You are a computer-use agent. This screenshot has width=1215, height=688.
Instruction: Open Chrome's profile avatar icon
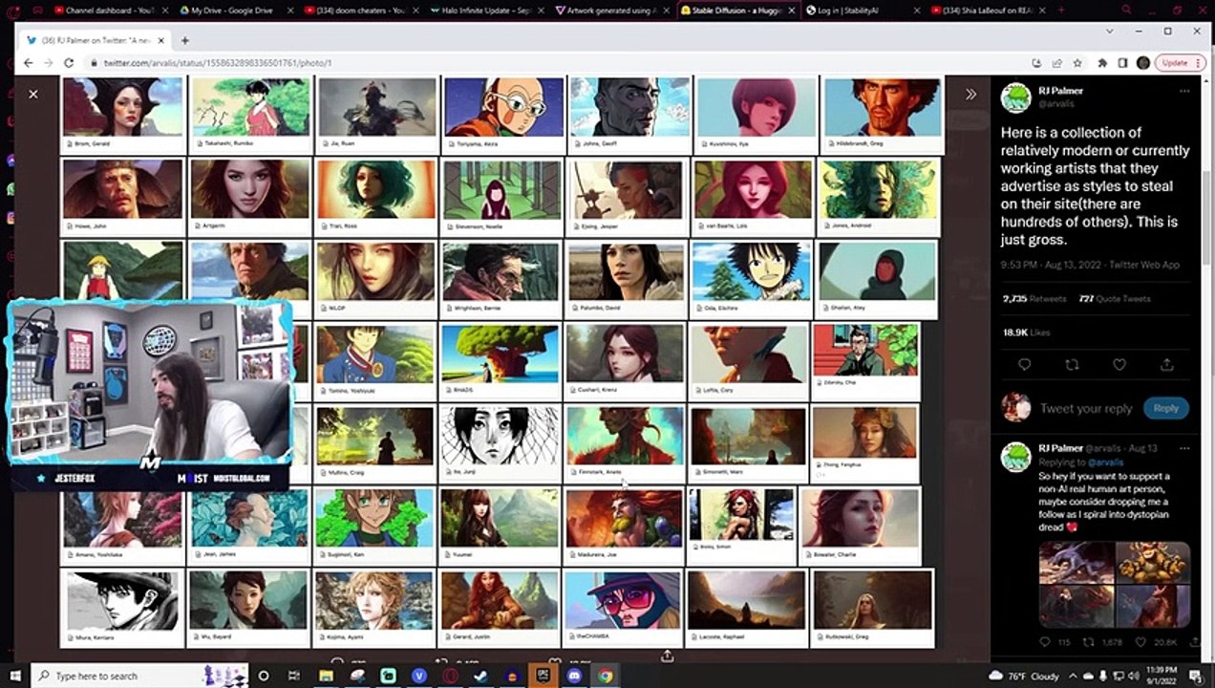coord(1143,63)
